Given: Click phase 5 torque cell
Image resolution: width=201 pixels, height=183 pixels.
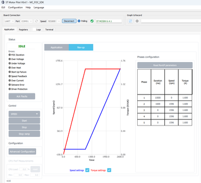Looking at the screenshot, I should [x=185, y=122].
